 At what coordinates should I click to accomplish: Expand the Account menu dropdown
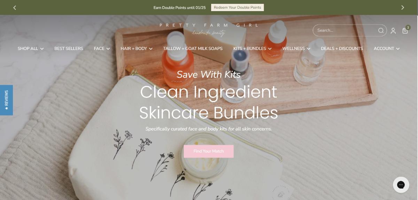click(387, 49)
